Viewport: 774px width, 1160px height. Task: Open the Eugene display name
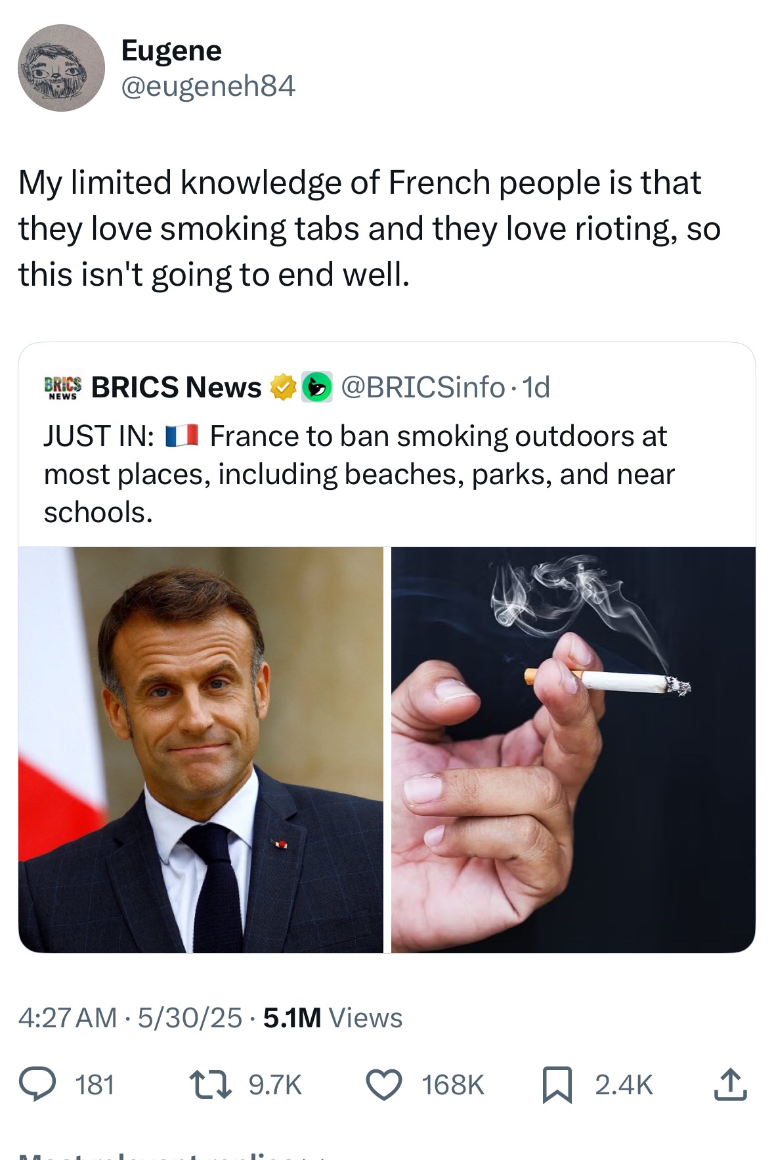click(x=171, y=51)
